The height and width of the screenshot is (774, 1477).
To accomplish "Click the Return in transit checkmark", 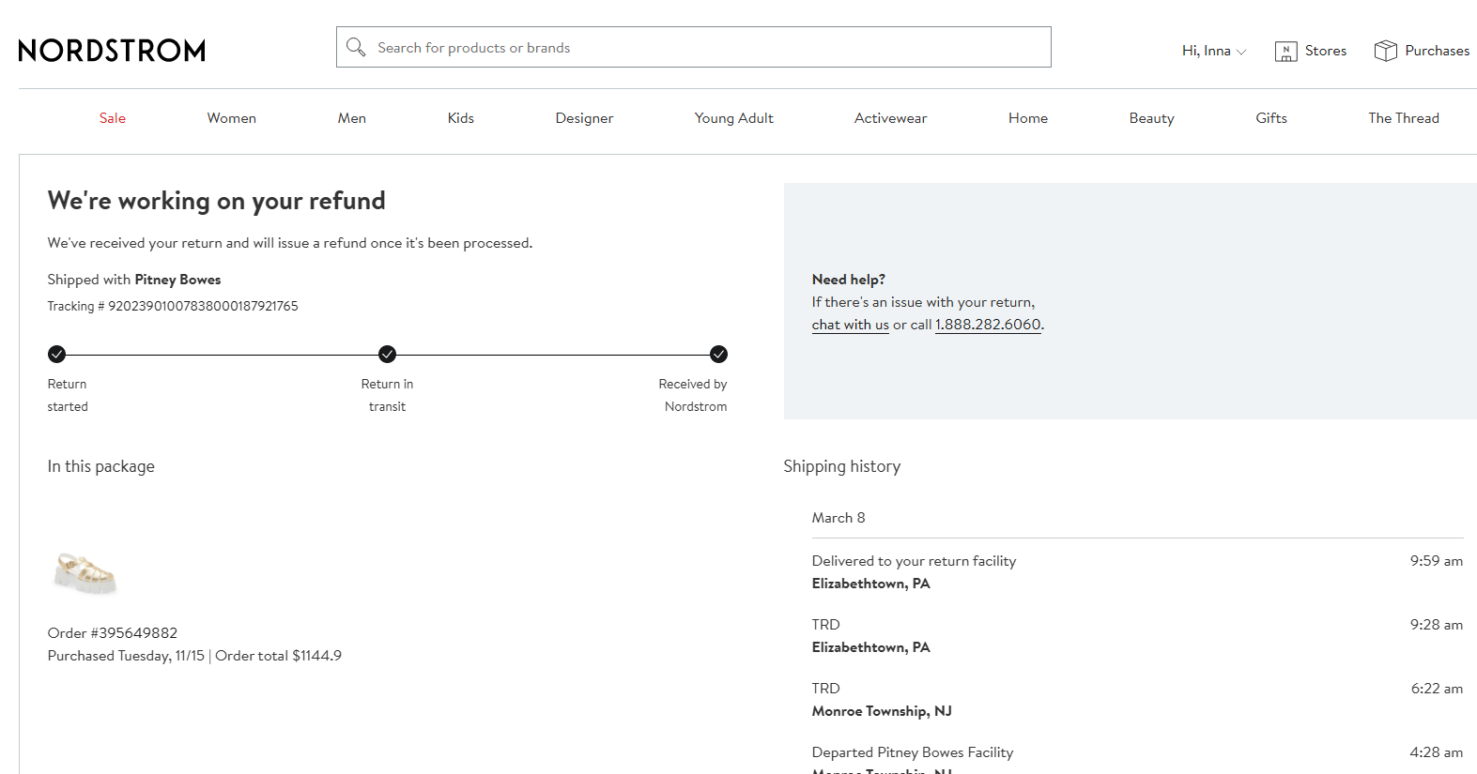I will click(x=387, y=354).
